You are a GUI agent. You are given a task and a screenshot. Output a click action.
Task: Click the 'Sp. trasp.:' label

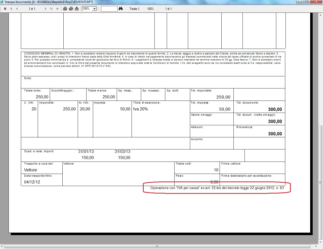click(126, 91)
